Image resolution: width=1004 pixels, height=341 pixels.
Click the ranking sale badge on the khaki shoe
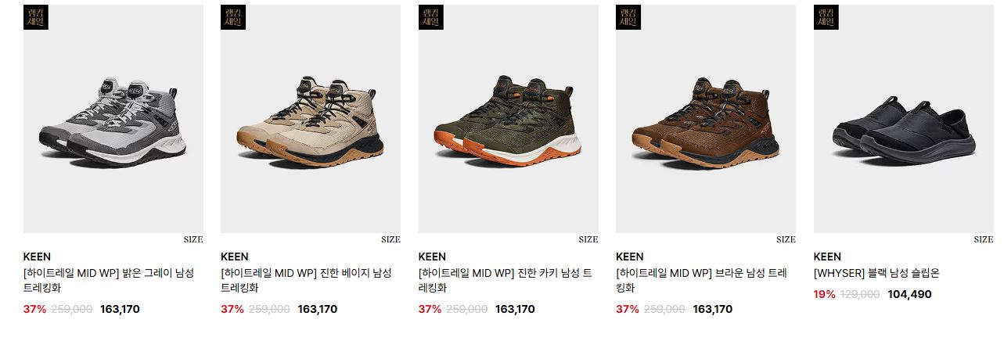tap(431, 17)
